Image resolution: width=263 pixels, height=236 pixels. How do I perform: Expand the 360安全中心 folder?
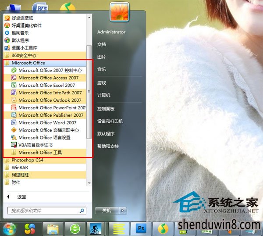click(45, 55)
